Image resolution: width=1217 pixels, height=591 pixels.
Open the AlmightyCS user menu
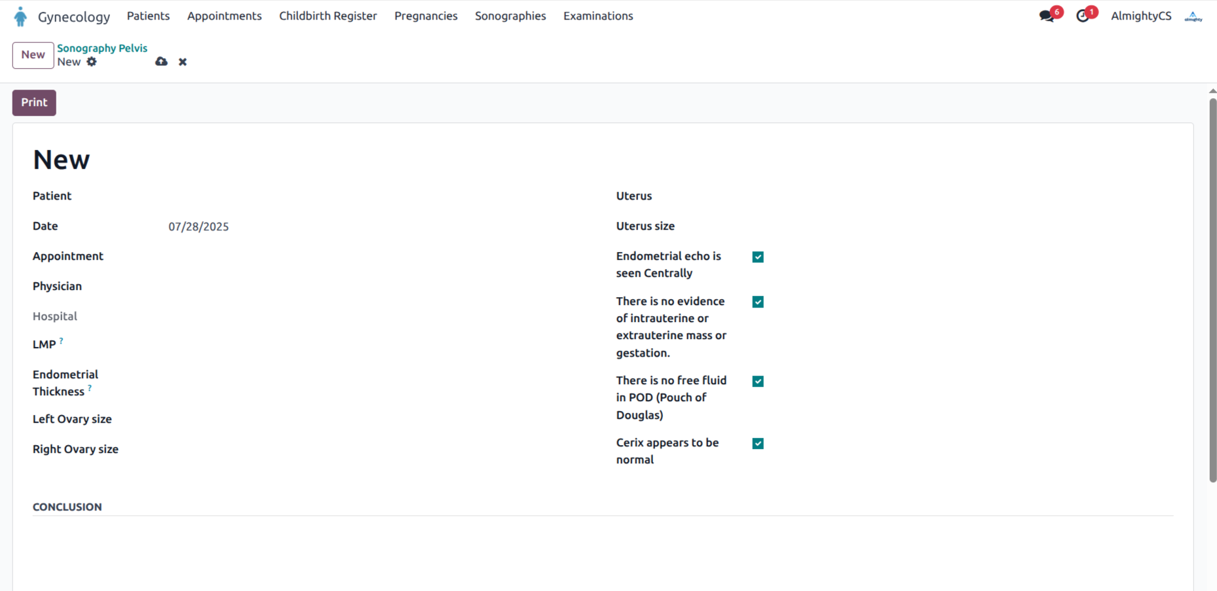1141,16
